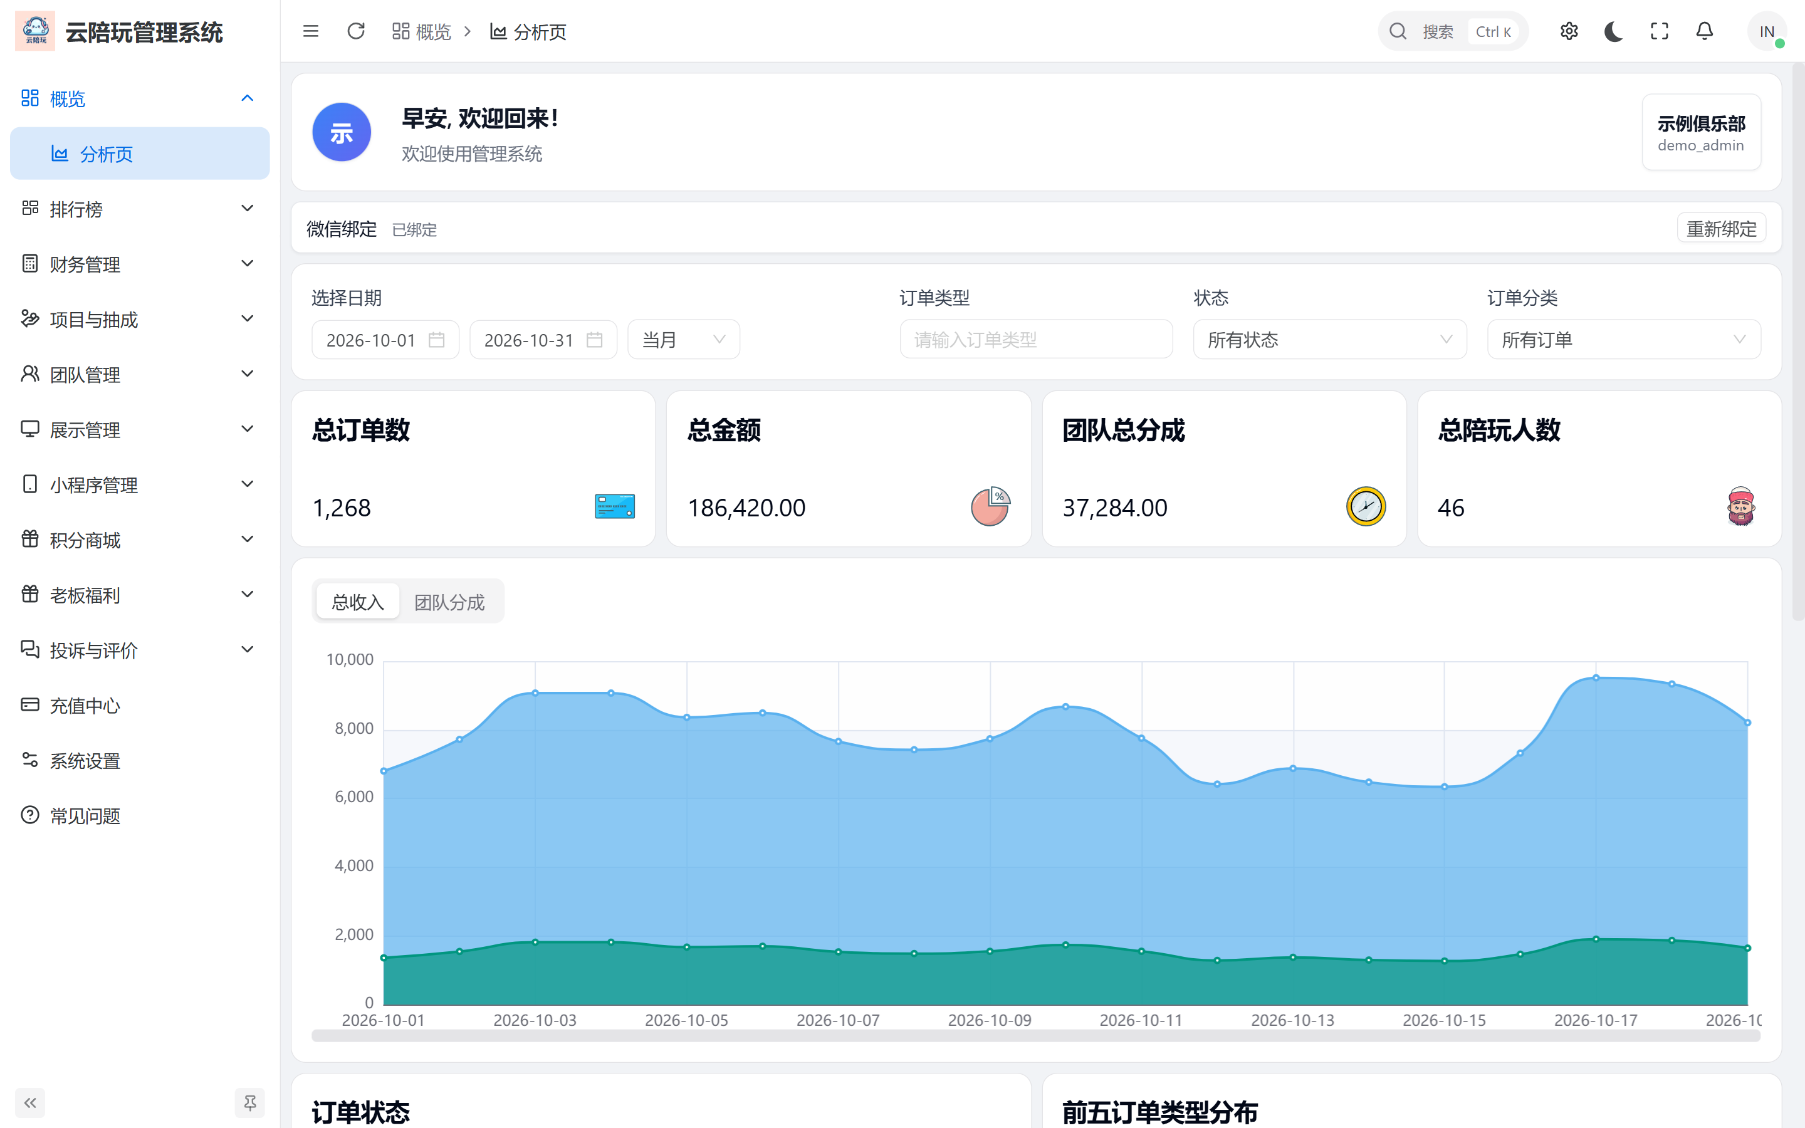1805x1128 pixels.
Task: Click the end date field 2026-10-31
Action: [543, 340]
